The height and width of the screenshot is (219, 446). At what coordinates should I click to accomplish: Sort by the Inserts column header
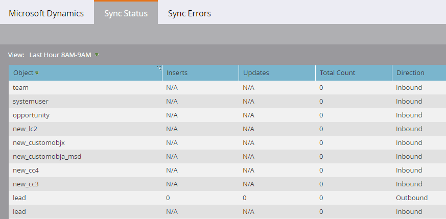pyautogui.click(x=177, y=72)
